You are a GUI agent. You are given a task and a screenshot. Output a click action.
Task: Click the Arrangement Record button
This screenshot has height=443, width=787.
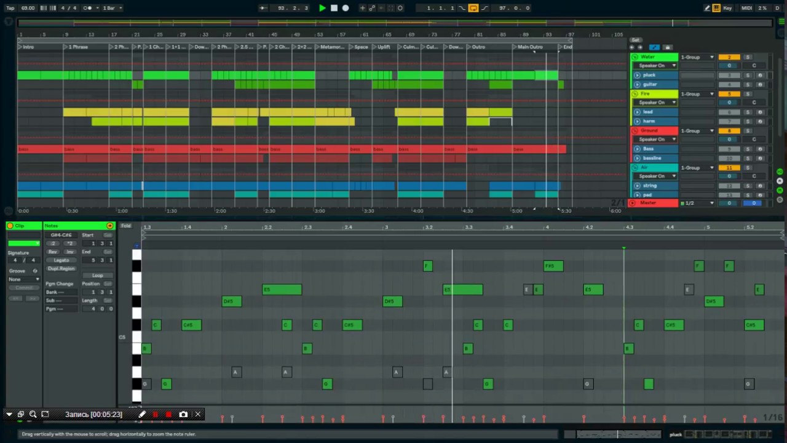346,8
